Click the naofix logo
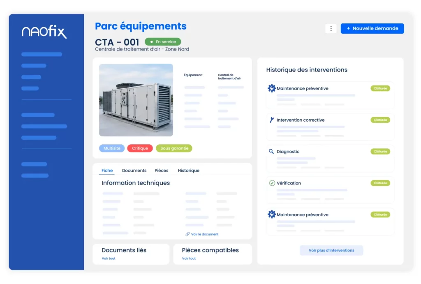The width and height of the screenshot is (421, 284). [44, 32]
